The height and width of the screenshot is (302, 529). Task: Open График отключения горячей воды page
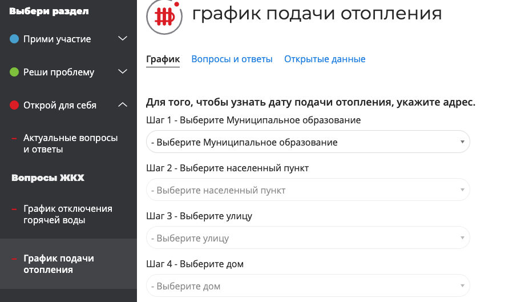67,215
